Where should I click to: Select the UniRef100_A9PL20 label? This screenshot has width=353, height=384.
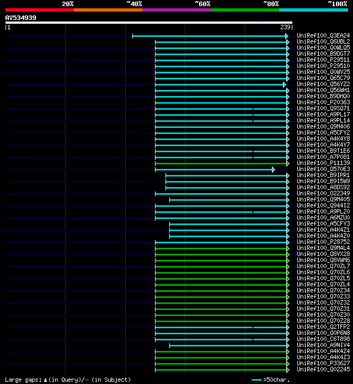(323, 211)
